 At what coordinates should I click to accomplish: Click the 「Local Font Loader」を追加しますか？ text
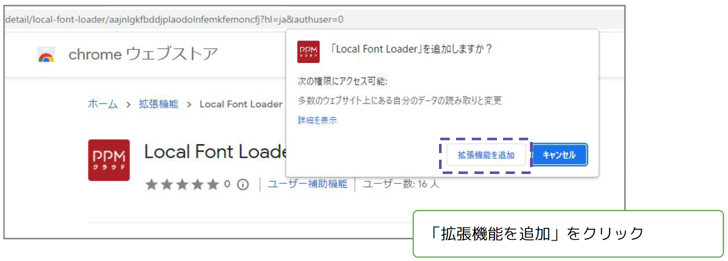coord(411,49)
